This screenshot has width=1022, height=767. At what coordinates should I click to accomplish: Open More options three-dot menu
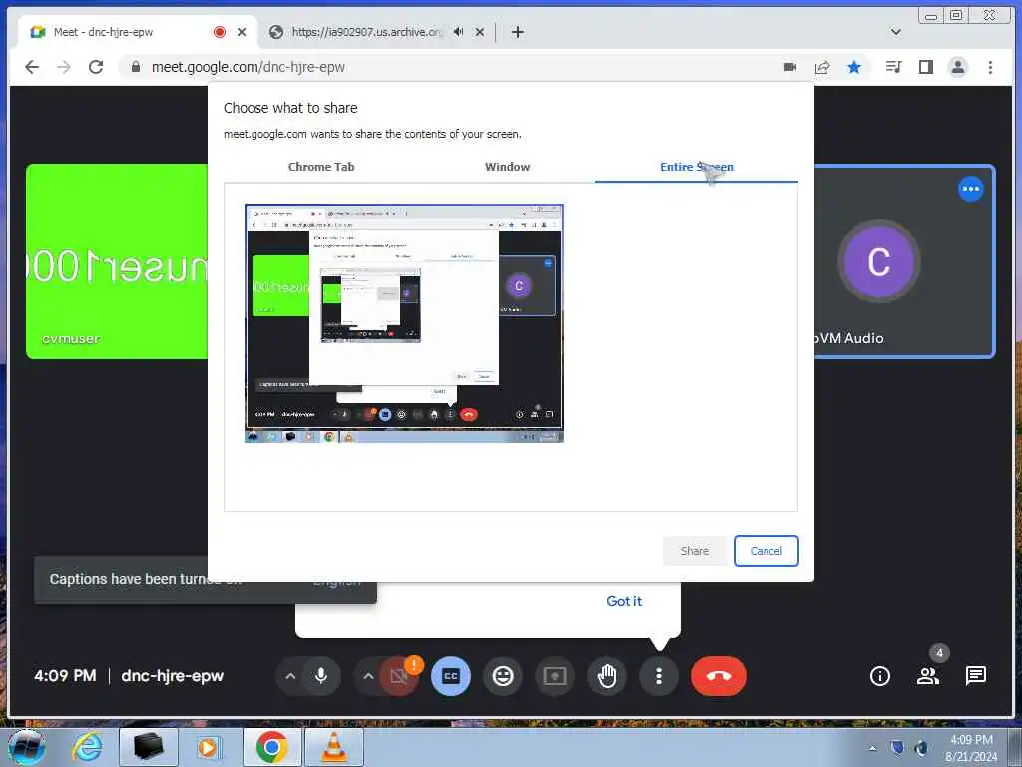(659, 676)
